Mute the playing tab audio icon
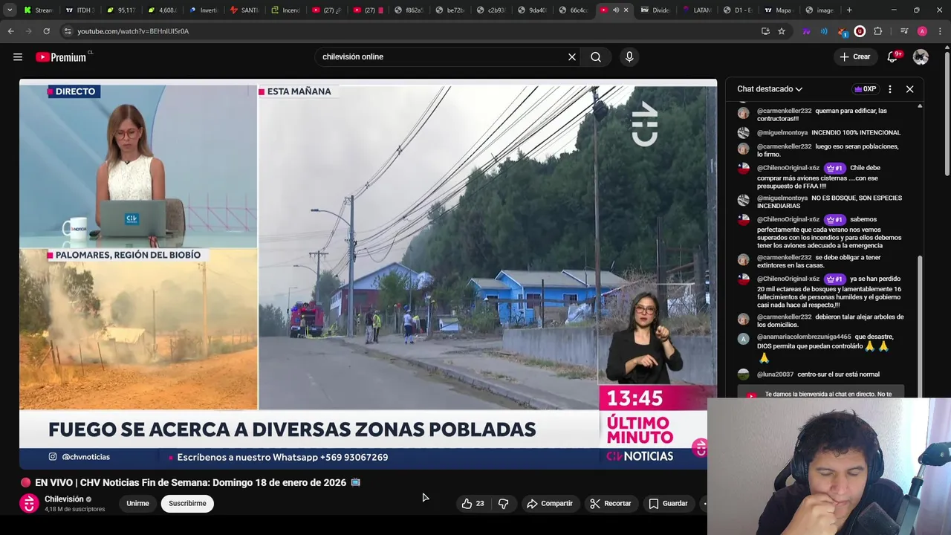Image resolution: width=951 pixels, height=535 pixels. tap(615, 10)
